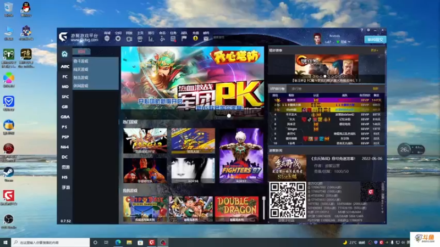
Task: Open Microsoft Store in taskbar
Action: point(140,242)
